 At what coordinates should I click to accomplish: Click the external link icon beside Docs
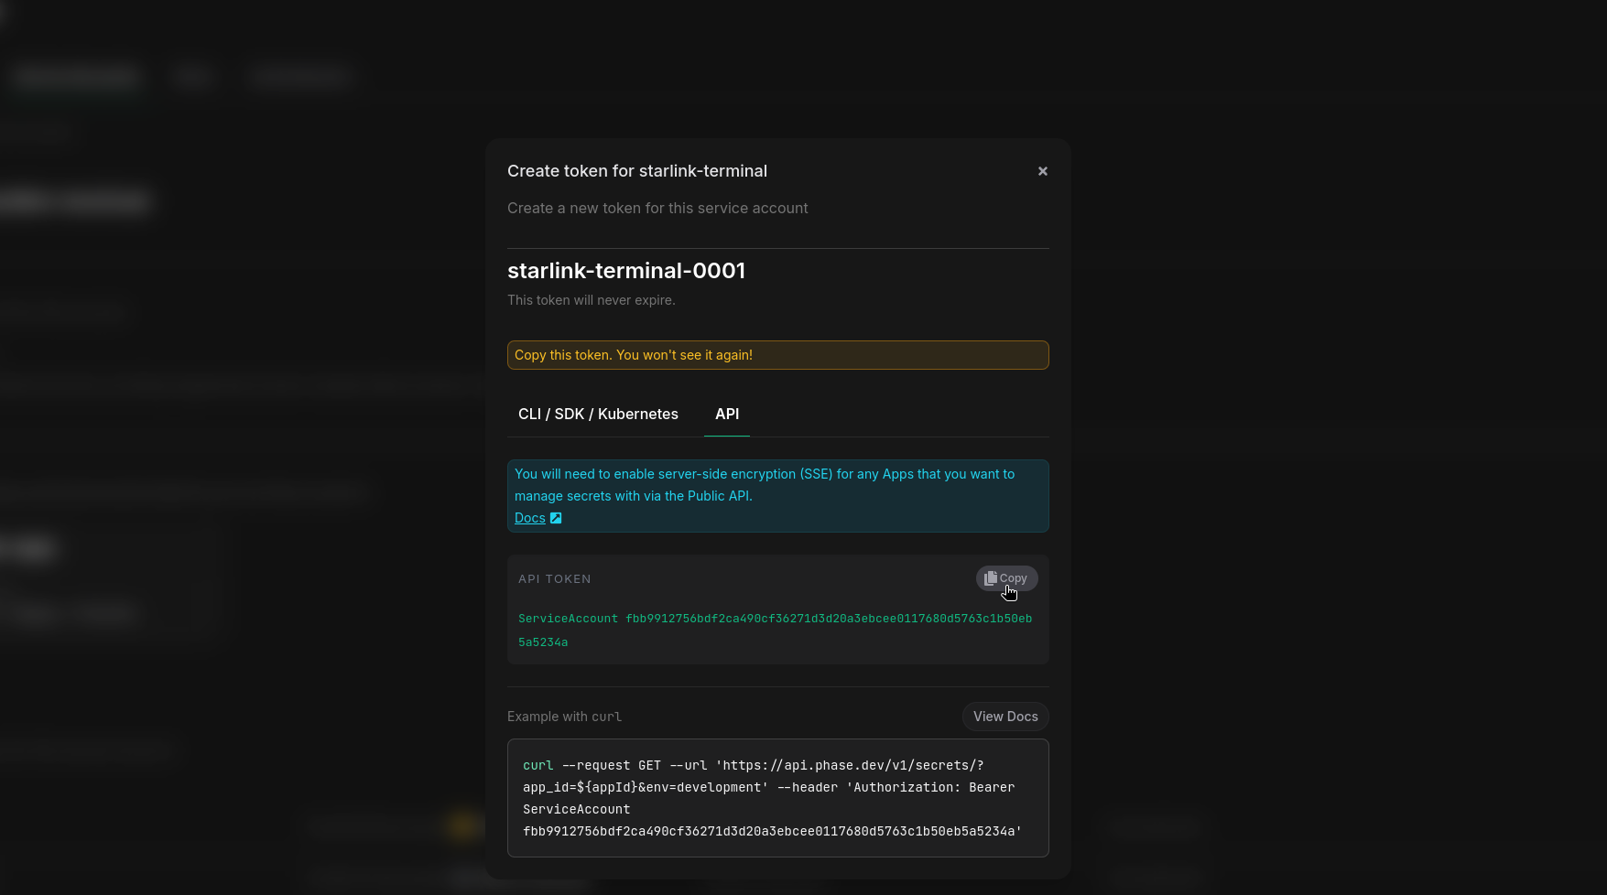pos(556,518)
